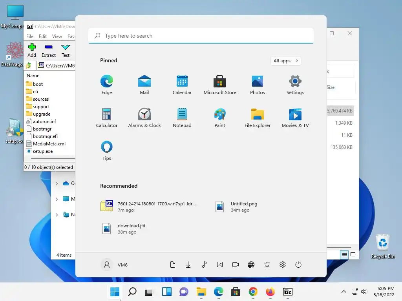
Task: Click the Add button in 7-Zip
Action: pos(32,50)
